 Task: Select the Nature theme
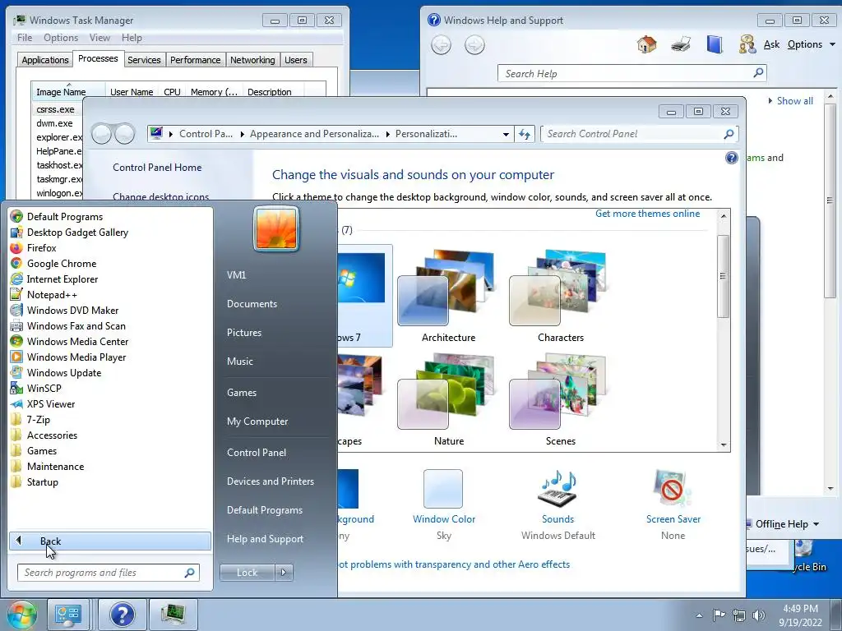(448, 399)
